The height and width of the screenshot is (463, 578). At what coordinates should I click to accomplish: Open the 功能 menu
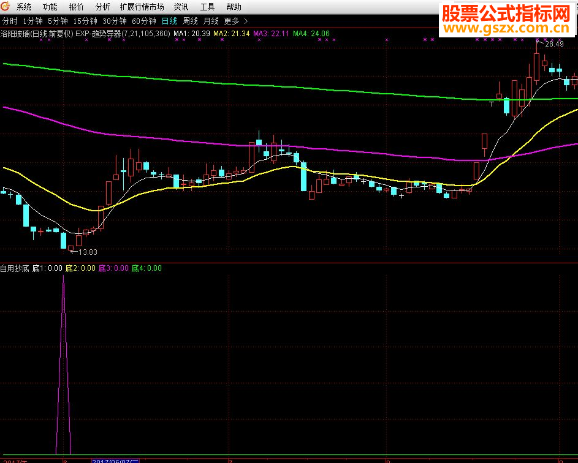(50, 7)
